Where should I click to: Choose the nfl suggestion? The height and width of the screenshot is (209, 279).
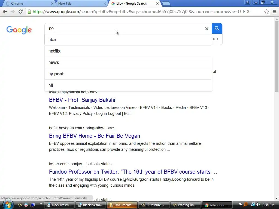click(128, 85)
